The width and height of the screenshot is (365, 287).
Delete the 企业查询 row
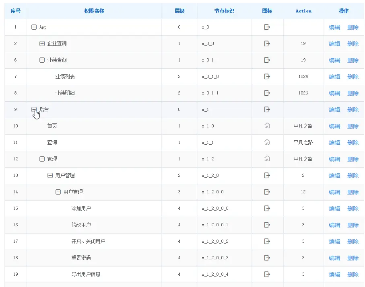353,44
